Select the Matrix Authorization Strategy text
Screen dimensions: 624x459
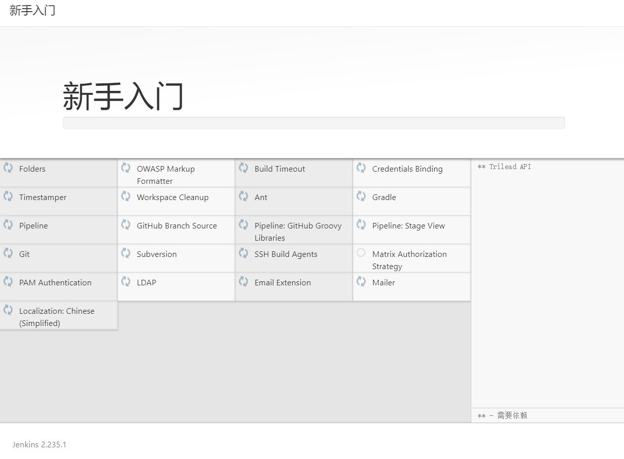(409, 260)
